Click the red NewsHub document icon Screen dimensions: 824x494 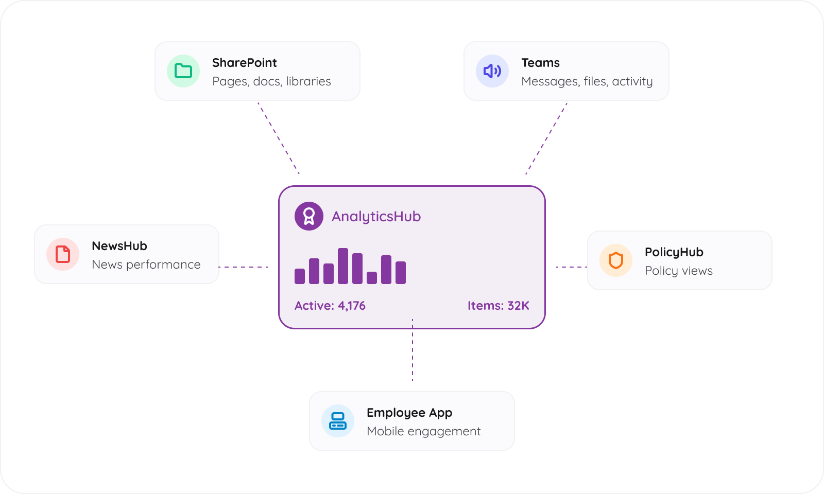[x=63, y=254]
